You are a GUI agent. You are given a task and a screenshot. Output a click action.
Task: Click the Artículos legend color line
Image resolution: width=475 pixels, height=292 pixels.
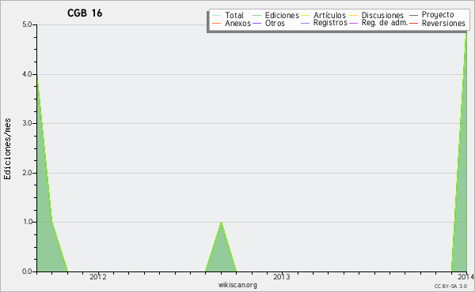pos(305,15)
